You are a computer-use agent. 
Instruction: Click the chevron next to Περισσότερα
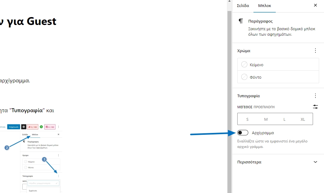[x=315, y=162]
